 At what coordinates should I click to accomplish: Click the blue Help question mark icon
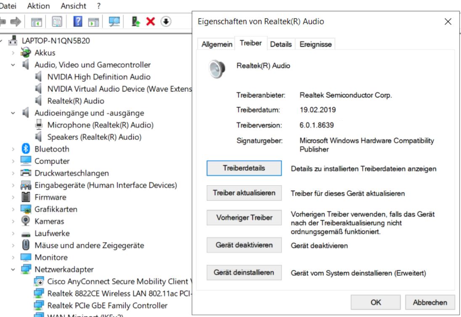(78, 21)
